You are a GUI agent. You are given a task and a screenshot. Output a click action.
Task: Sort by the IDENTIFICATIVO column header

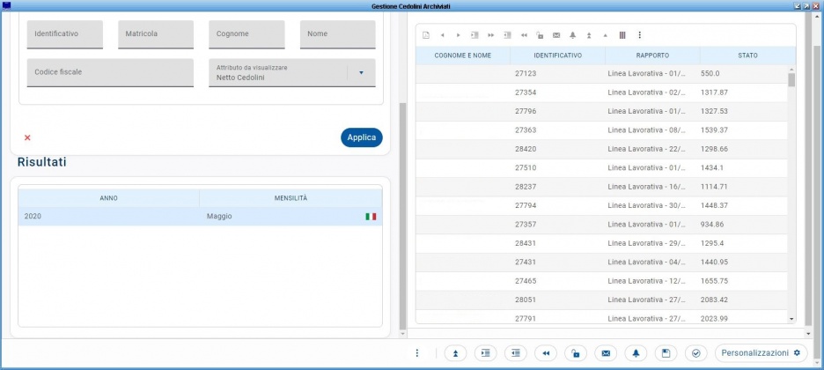(557, 55)
